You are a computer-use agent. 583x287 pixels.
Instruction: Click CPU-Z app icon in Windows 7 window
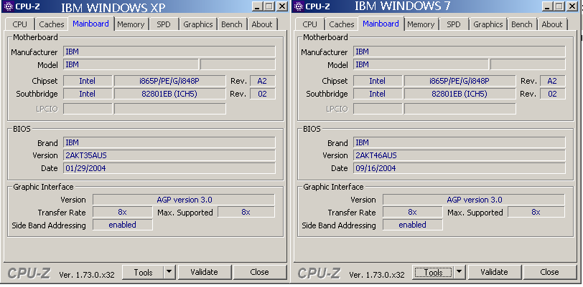point(299,6)
